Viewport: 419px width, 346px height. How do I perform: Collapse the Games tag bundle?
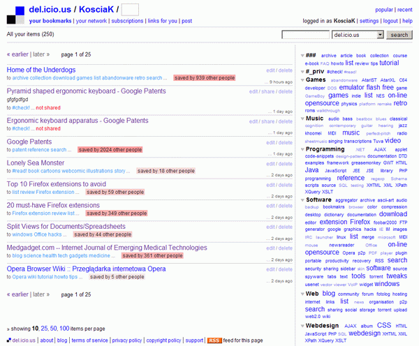301,80
